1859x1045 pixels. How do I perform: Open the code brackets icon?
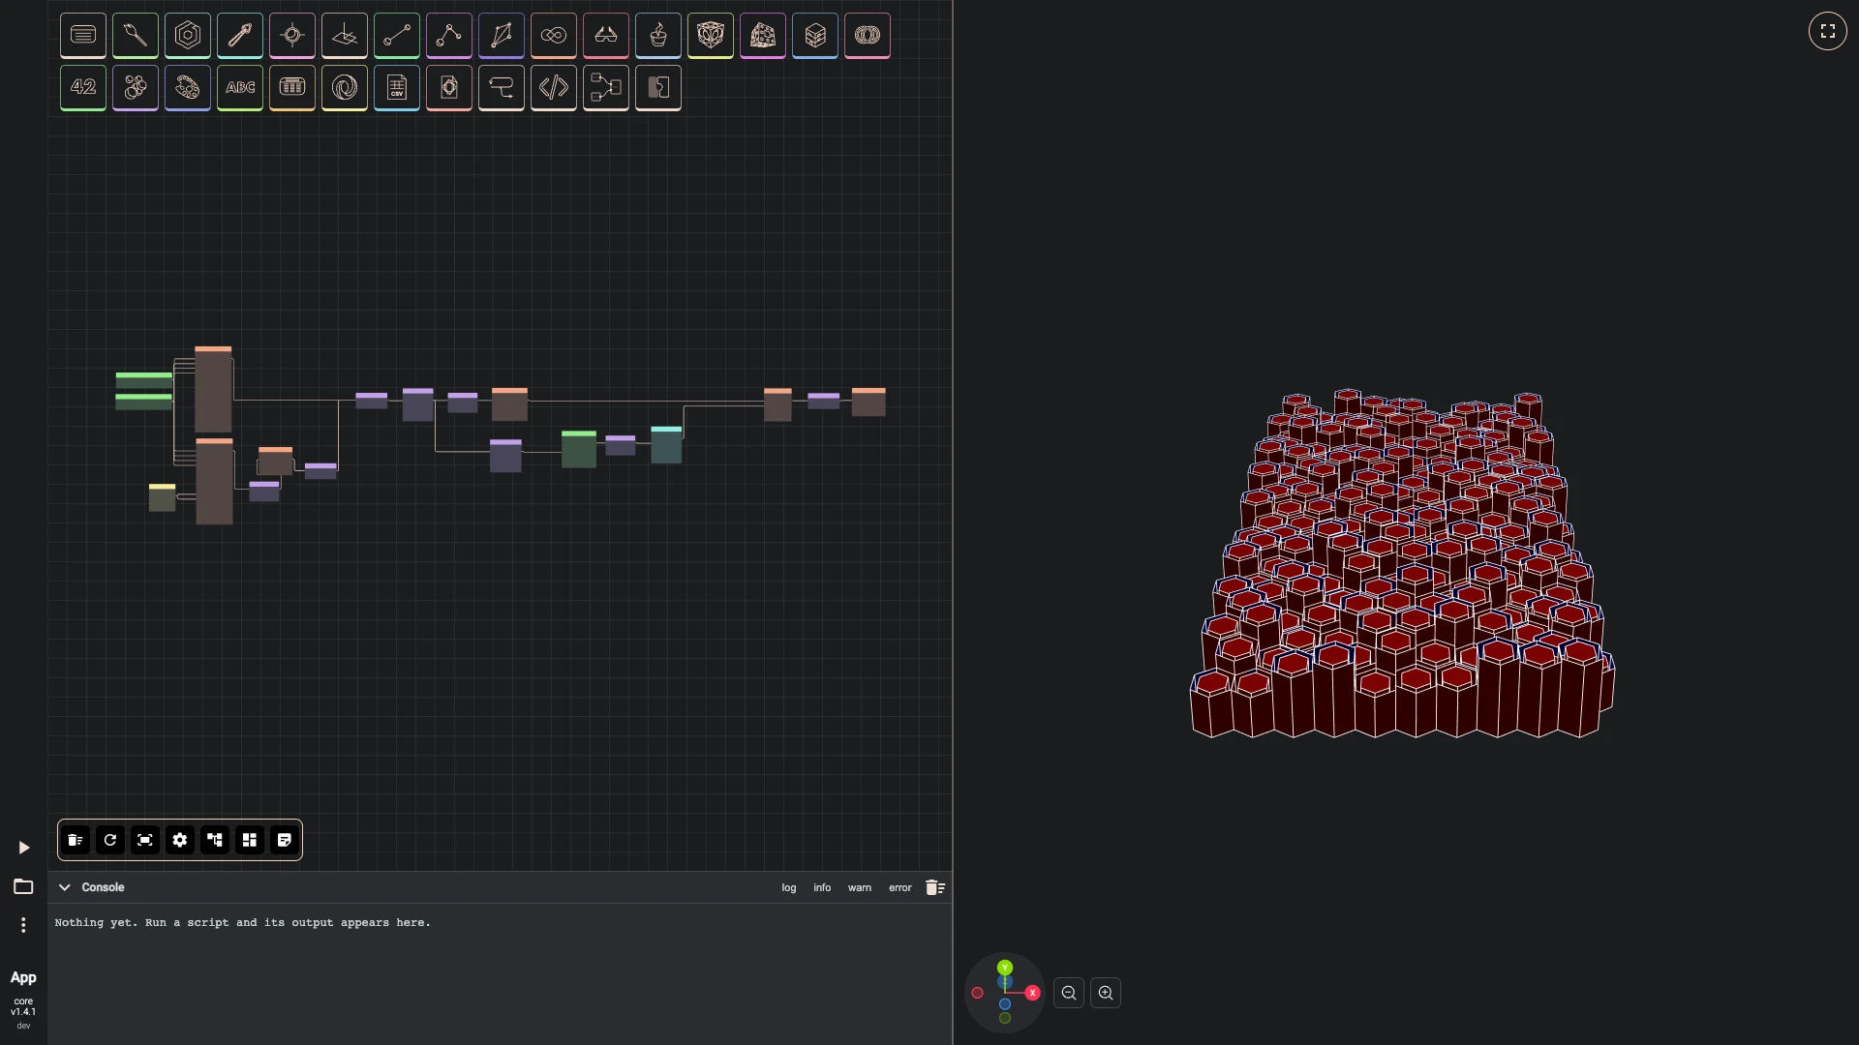554,88
